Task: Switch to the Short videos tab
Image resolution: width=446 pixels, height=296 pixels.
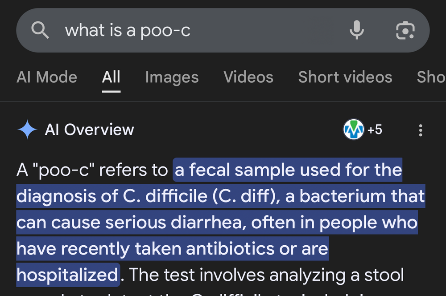Action: point(345,77)
